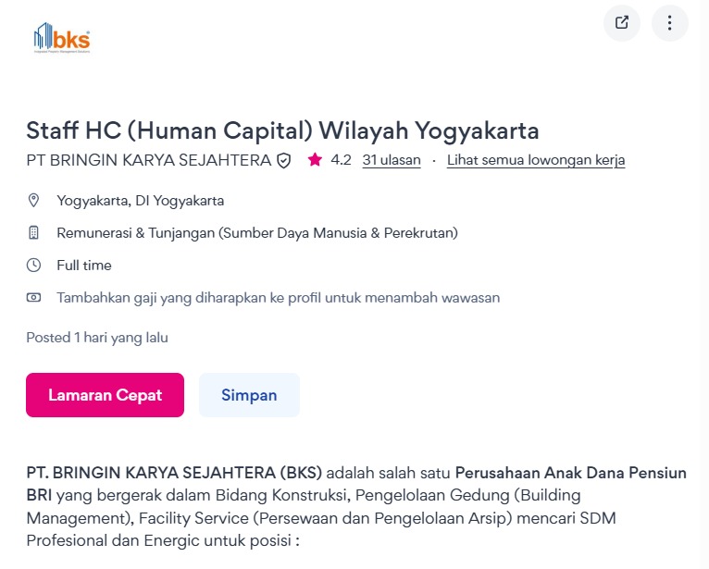The width and height of the screenshot is (709, 569).
Task: Click the BKS company logo
Action: click(62, 38)
